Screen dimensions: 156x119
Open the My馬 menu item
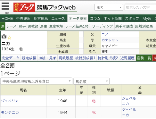coord(147,19)
